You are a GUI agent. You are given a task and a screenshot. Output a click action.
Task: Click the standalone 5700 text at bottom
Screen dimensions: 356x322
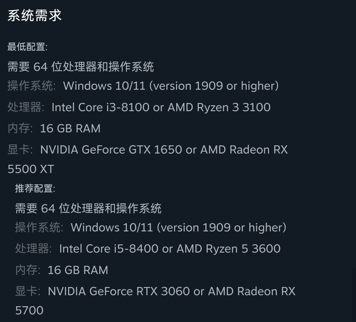click(x=29, y=310)
